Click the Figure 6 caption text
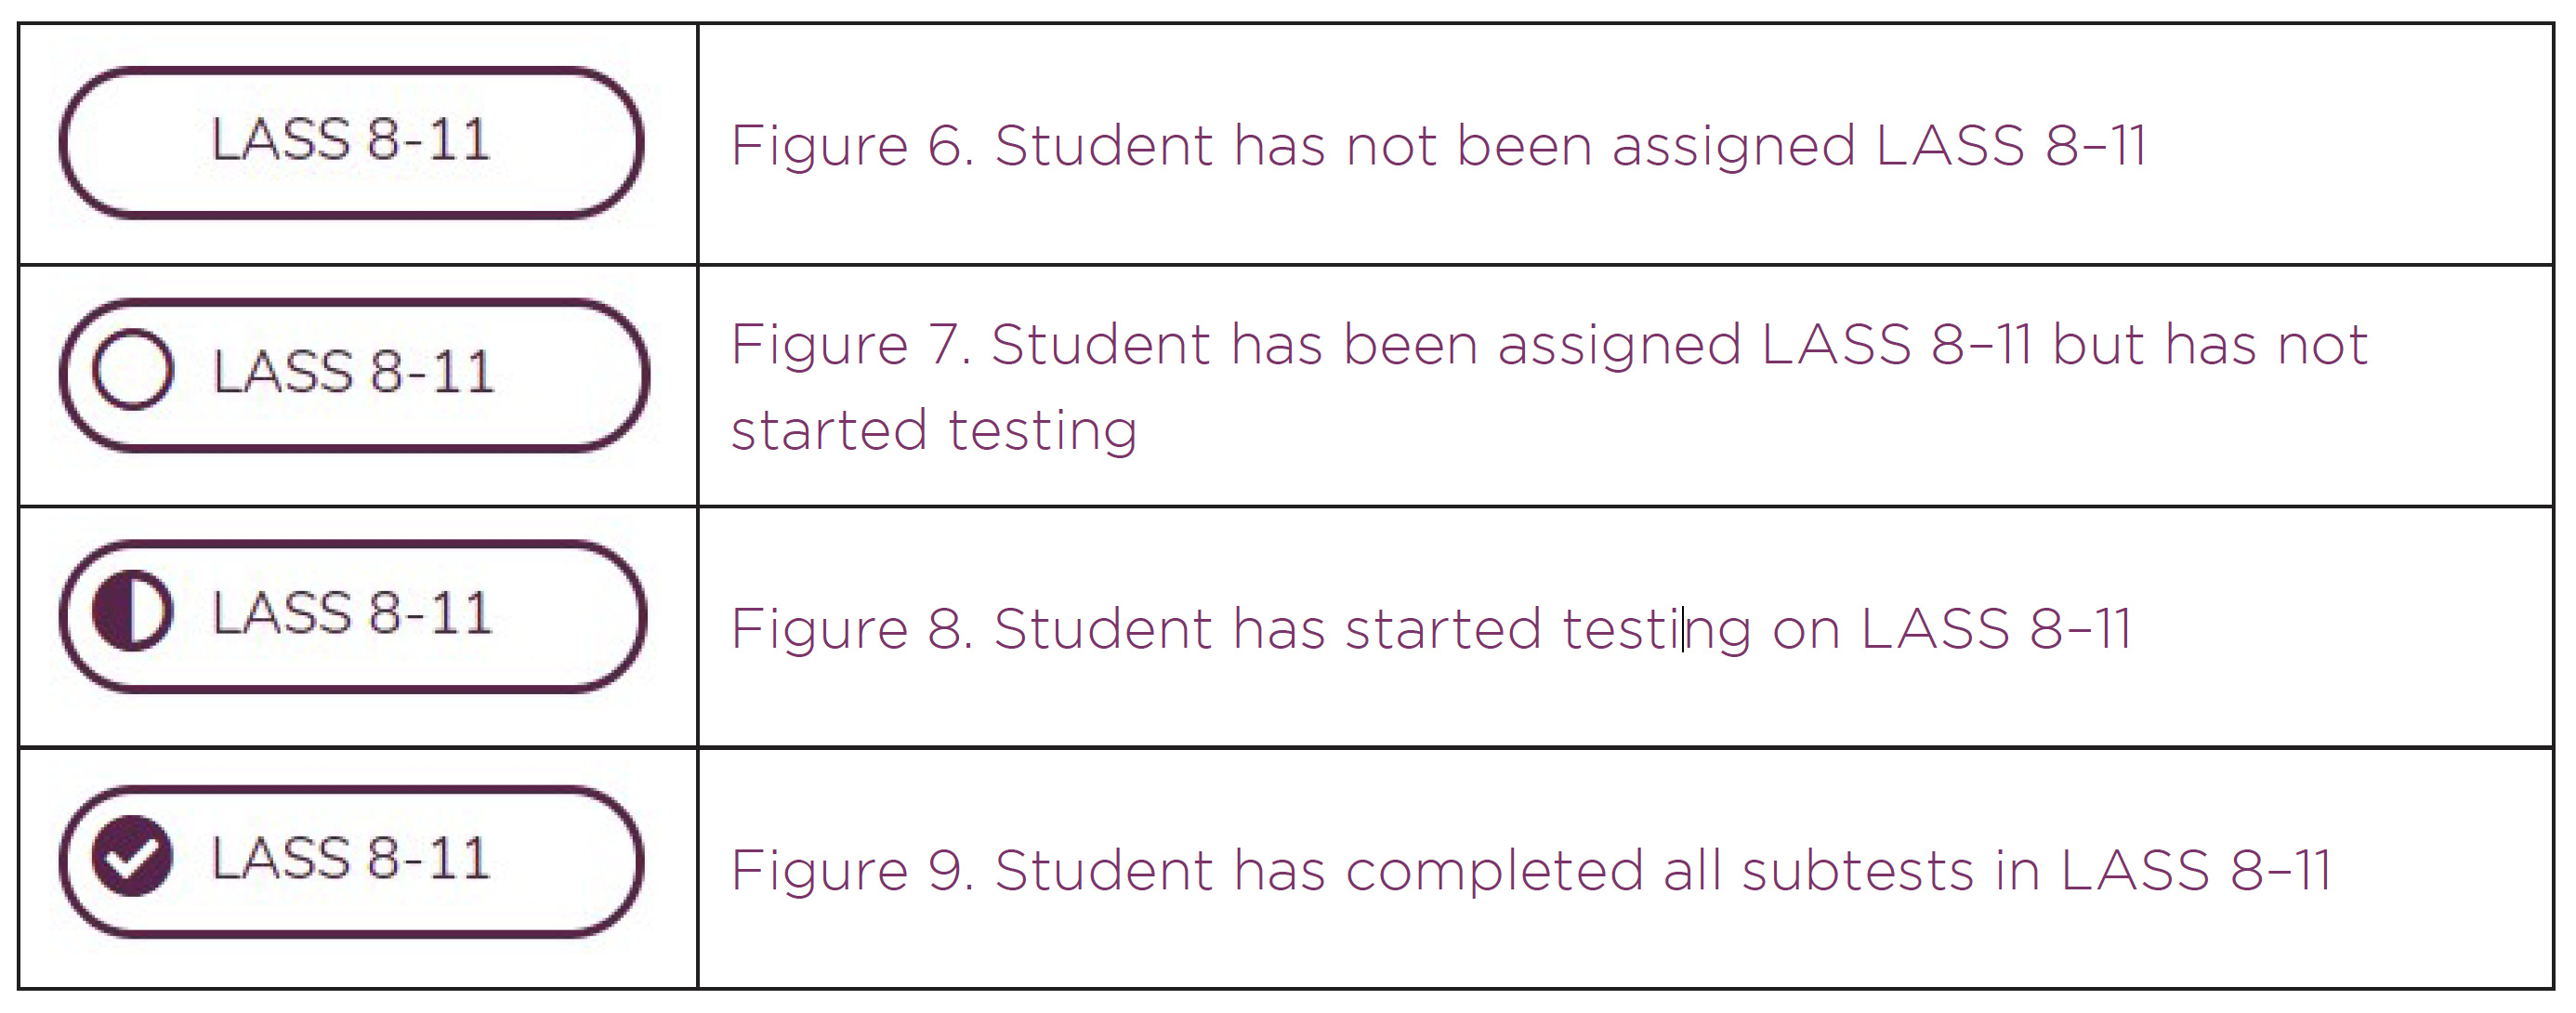This screenshot has width=2576, height=1013. coord(1438,146)
